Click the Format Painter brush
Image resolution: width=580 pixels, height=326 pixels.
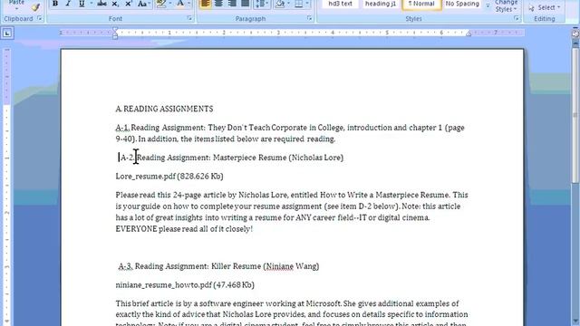(35, 6)
